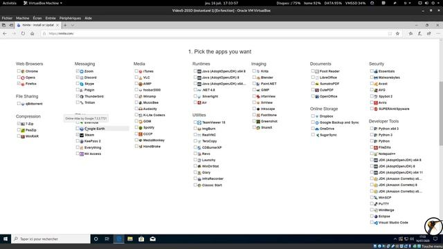Click the Dropbox icon in Online Storage
443x249 pixels.
[317, 116]
